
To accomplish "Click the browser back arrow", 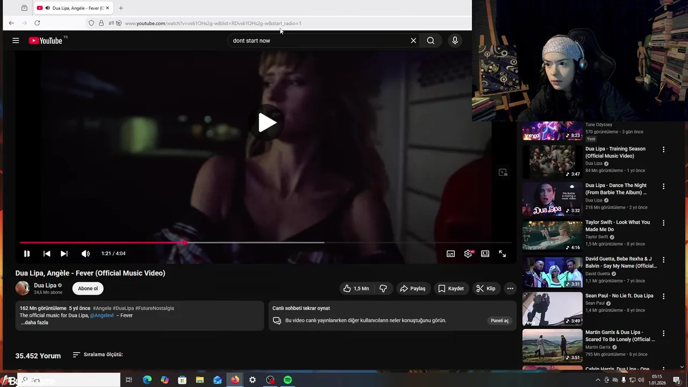I will coord(11,23).
